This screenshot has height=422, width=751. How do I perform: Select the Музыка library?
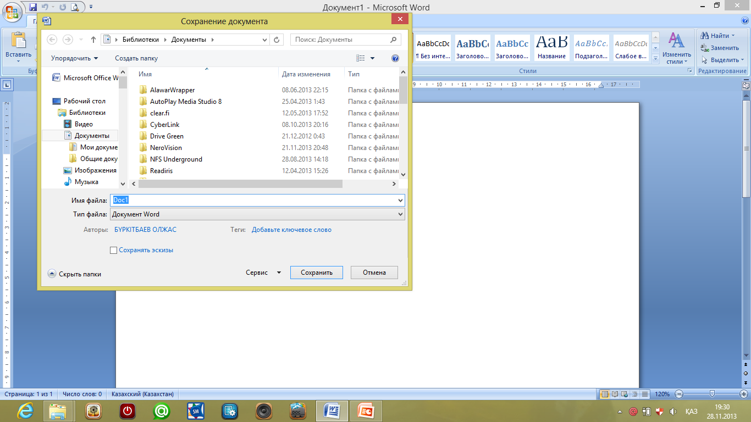click(81, 182)
